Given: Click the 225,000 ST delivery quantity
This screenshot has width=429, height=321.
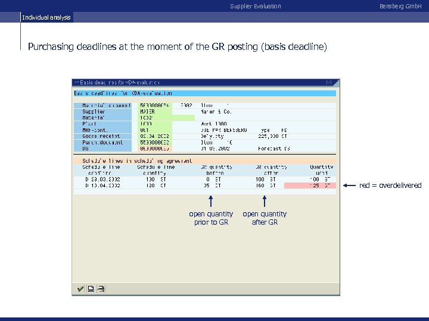Looking at the screenshot, I should pos(272,136).
